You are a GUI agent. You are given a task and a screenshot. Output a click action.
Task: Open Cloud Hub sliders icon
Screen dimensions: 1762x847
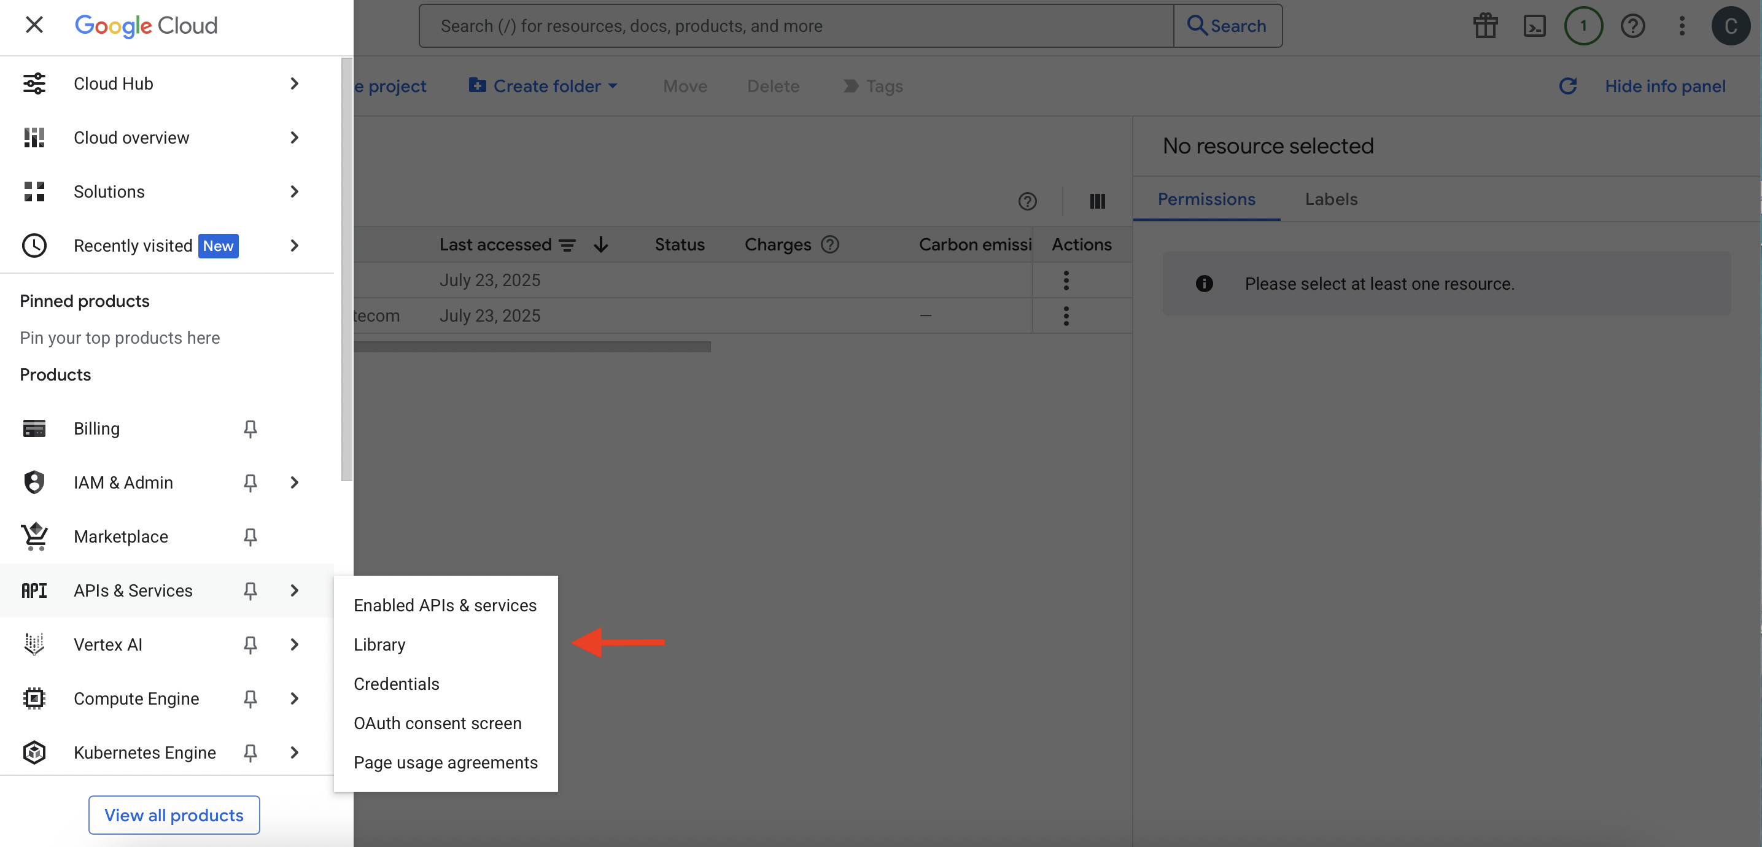pos(34,83)
